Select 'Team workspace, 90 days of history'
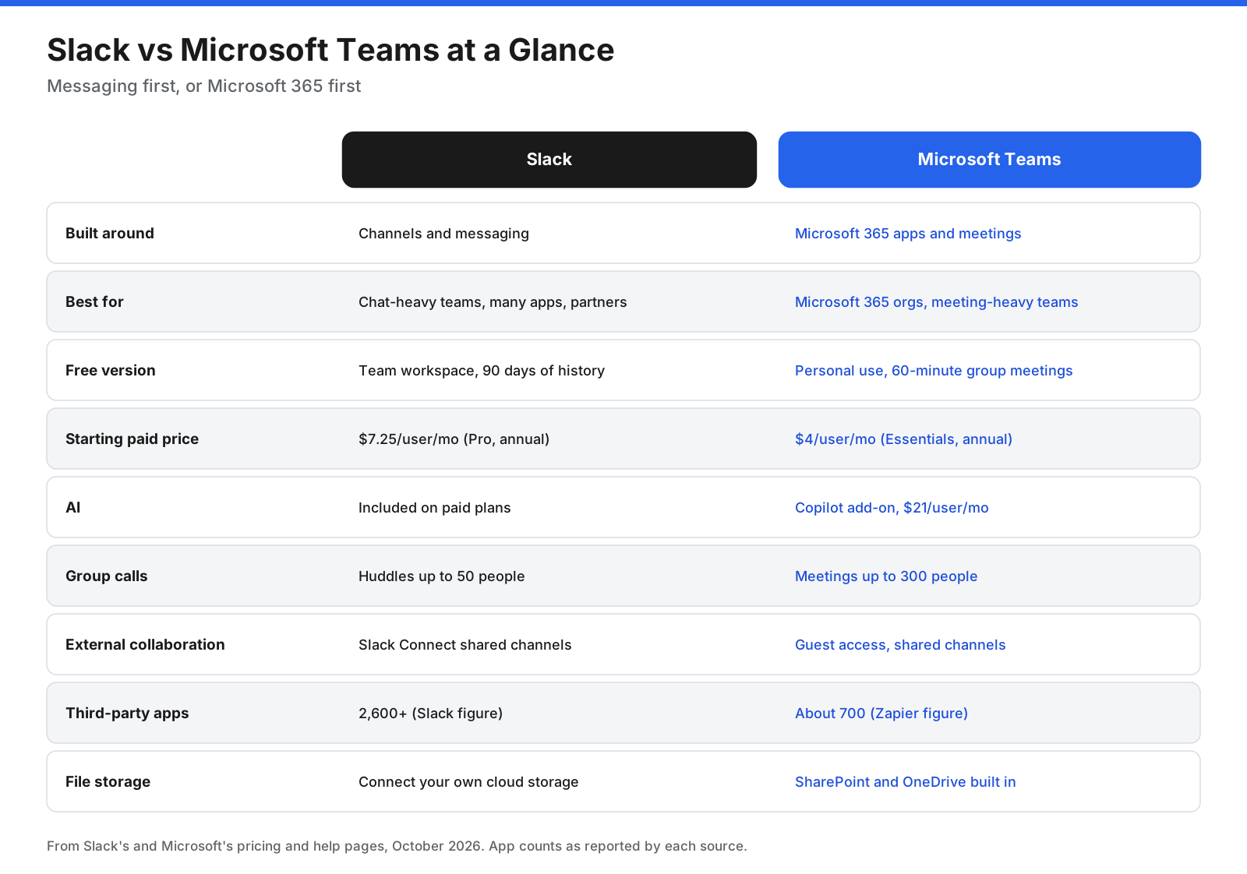Viewport: 1247px width, 874px height. 482,371
